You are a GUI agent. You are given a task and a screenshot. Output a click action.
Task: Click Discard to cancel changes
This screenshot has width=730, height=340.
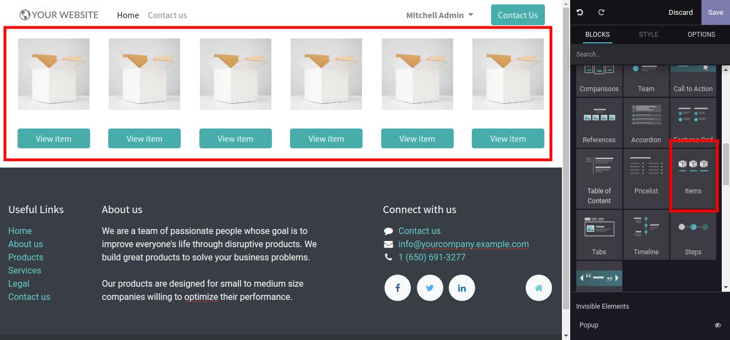click(681, 12)
